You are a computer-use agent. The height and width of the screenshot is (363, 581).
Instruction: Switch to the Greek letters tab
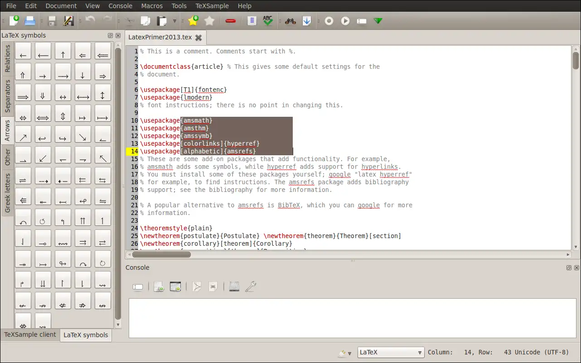point(8,193)
